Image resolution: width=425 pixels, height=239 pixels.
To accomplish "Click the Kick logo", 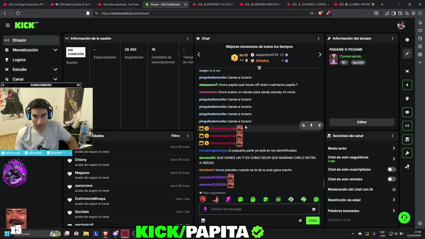I will 27,25.
